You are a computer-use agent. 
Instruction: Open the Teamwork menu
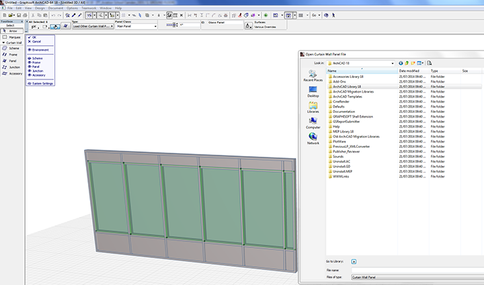(87, 8)
